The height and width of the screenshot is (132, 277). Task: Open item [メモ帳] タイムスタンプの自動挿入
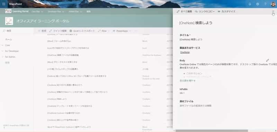click(x=63, y=69)
